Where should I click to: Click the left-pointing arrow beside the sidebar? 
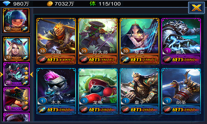[32, 74]
